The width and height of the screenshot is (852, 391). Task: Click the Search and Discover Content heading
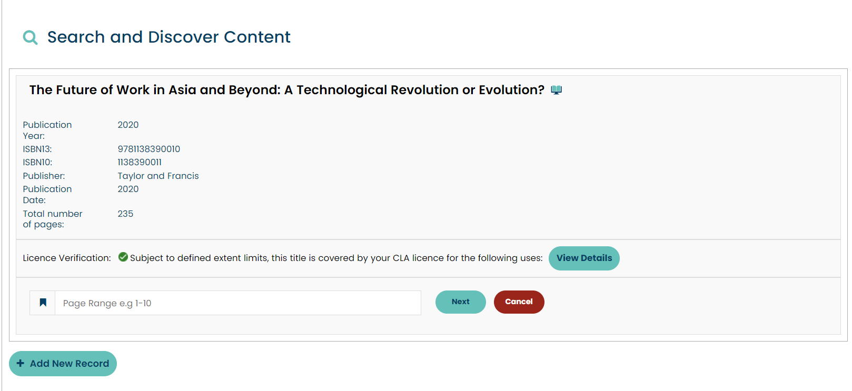(169, 37)
